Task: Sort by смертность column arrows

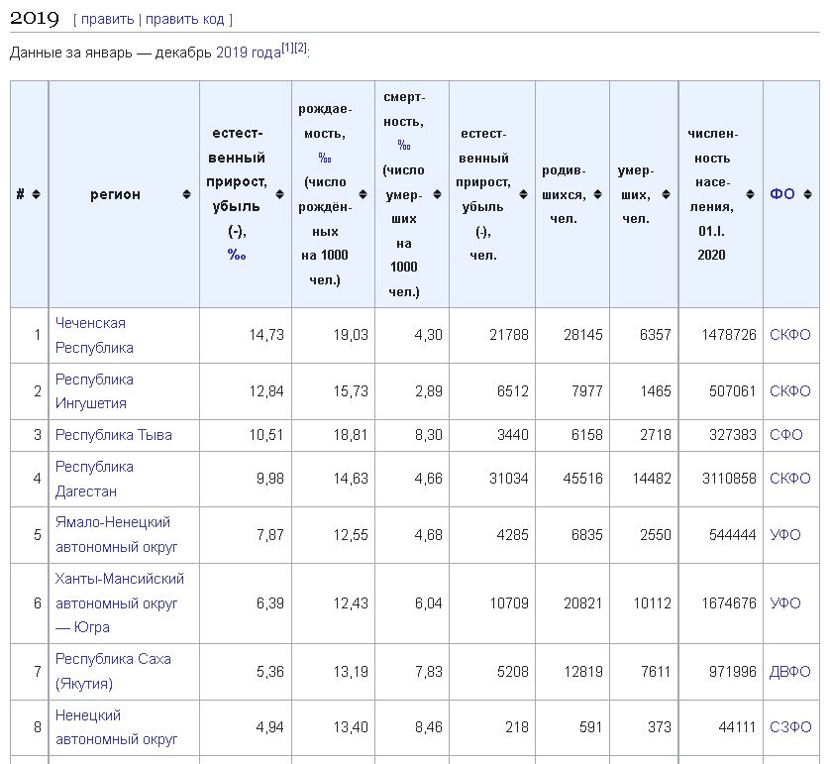Action: [x=437, y=194]
